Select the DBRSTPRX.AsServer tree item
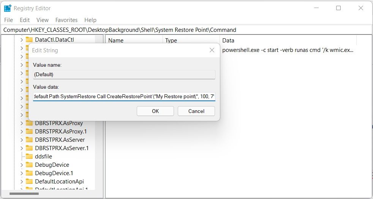Viewport: 373px width, 199px height. tap(60, 139)
